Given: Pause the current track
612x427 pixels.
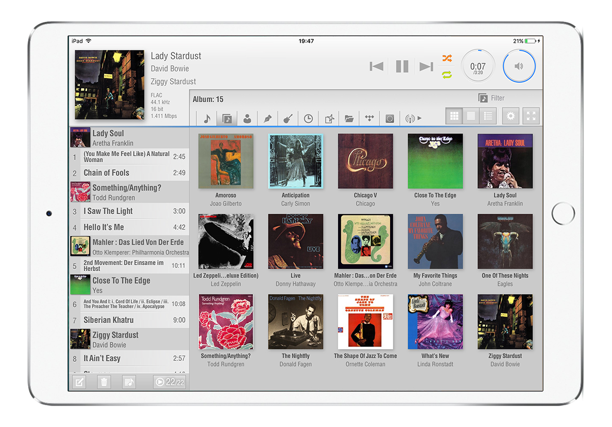Looking at the screenshot, I should (402, 66).
